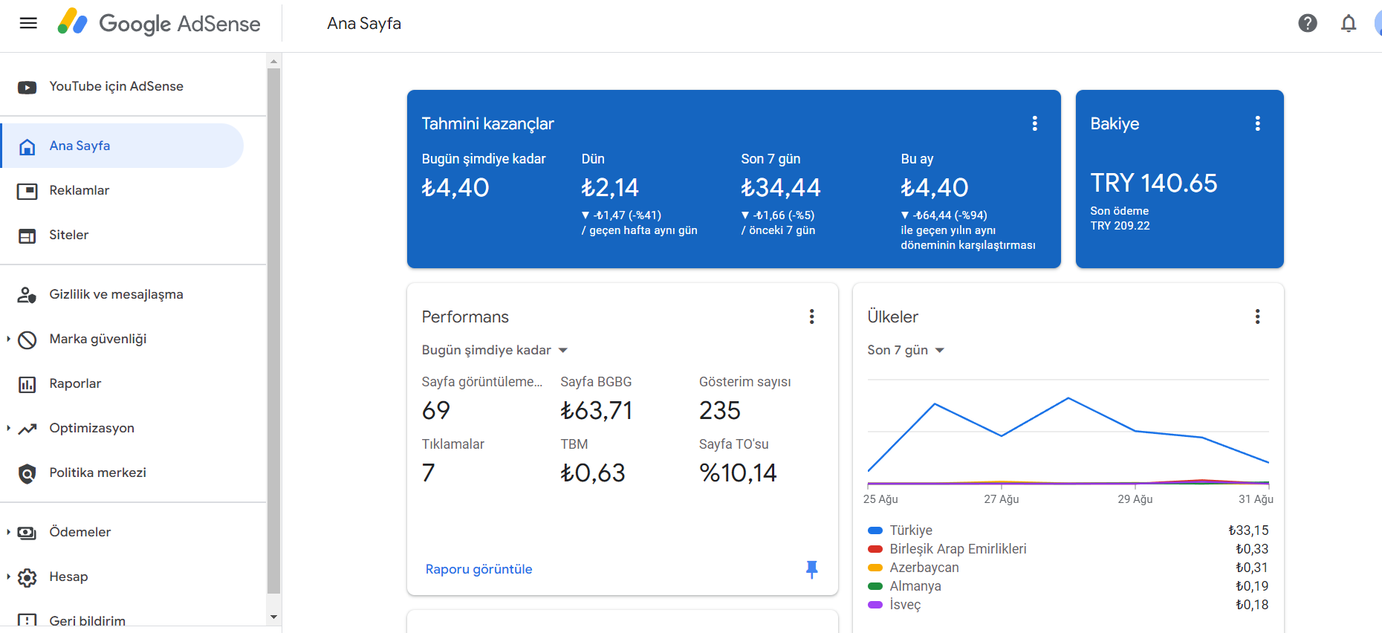Click the Google AdSense logo
Screen dimensions: 1382x633
pos(159,23)
